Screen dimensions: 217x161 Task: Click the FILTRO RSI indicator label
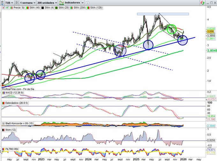tap(12, 149)
